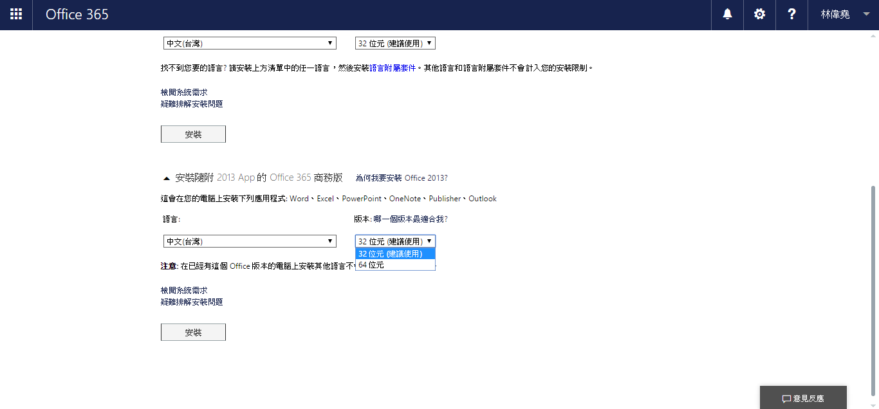Open the upper 中文(台灣) language dropdown

click(x=250, y=43)
